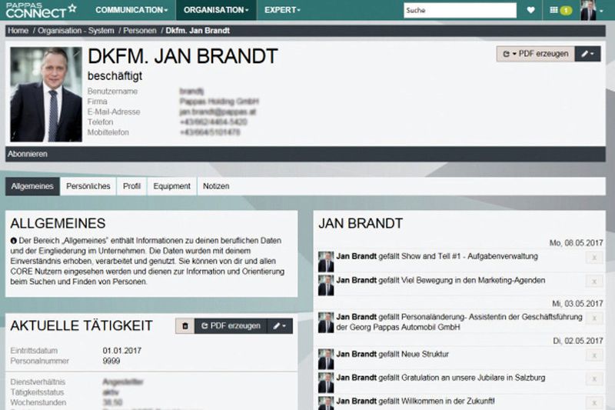
Task: Click Abonnieren to subscribe
Action: 28,154
